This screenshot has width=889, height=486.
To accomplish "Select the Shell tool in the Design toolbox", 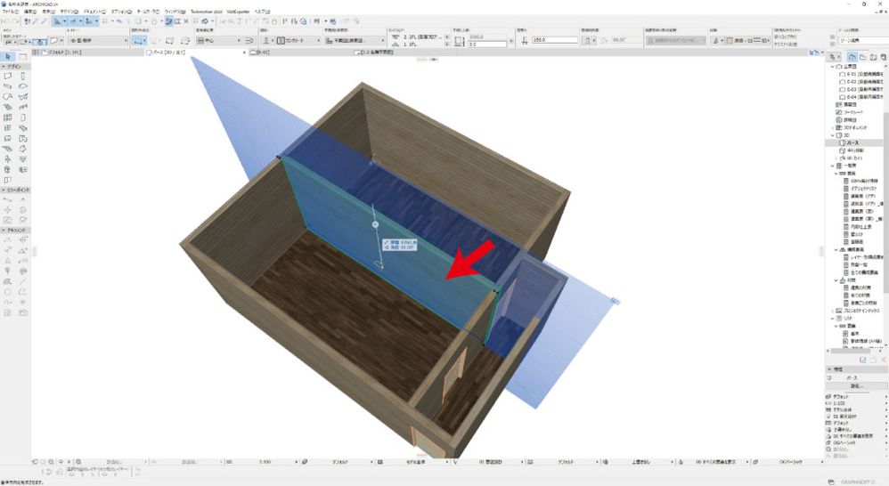I will pos(22,97).
